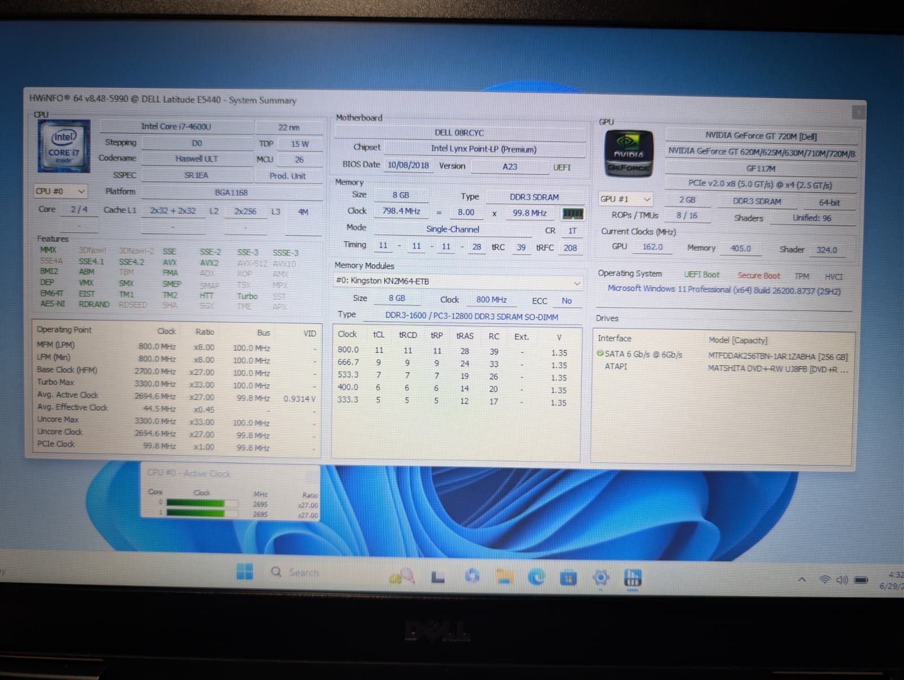Click the DELL 08RCYC motherboard field
This screenshot has width=904, height=680.
(x=459, y=133)
